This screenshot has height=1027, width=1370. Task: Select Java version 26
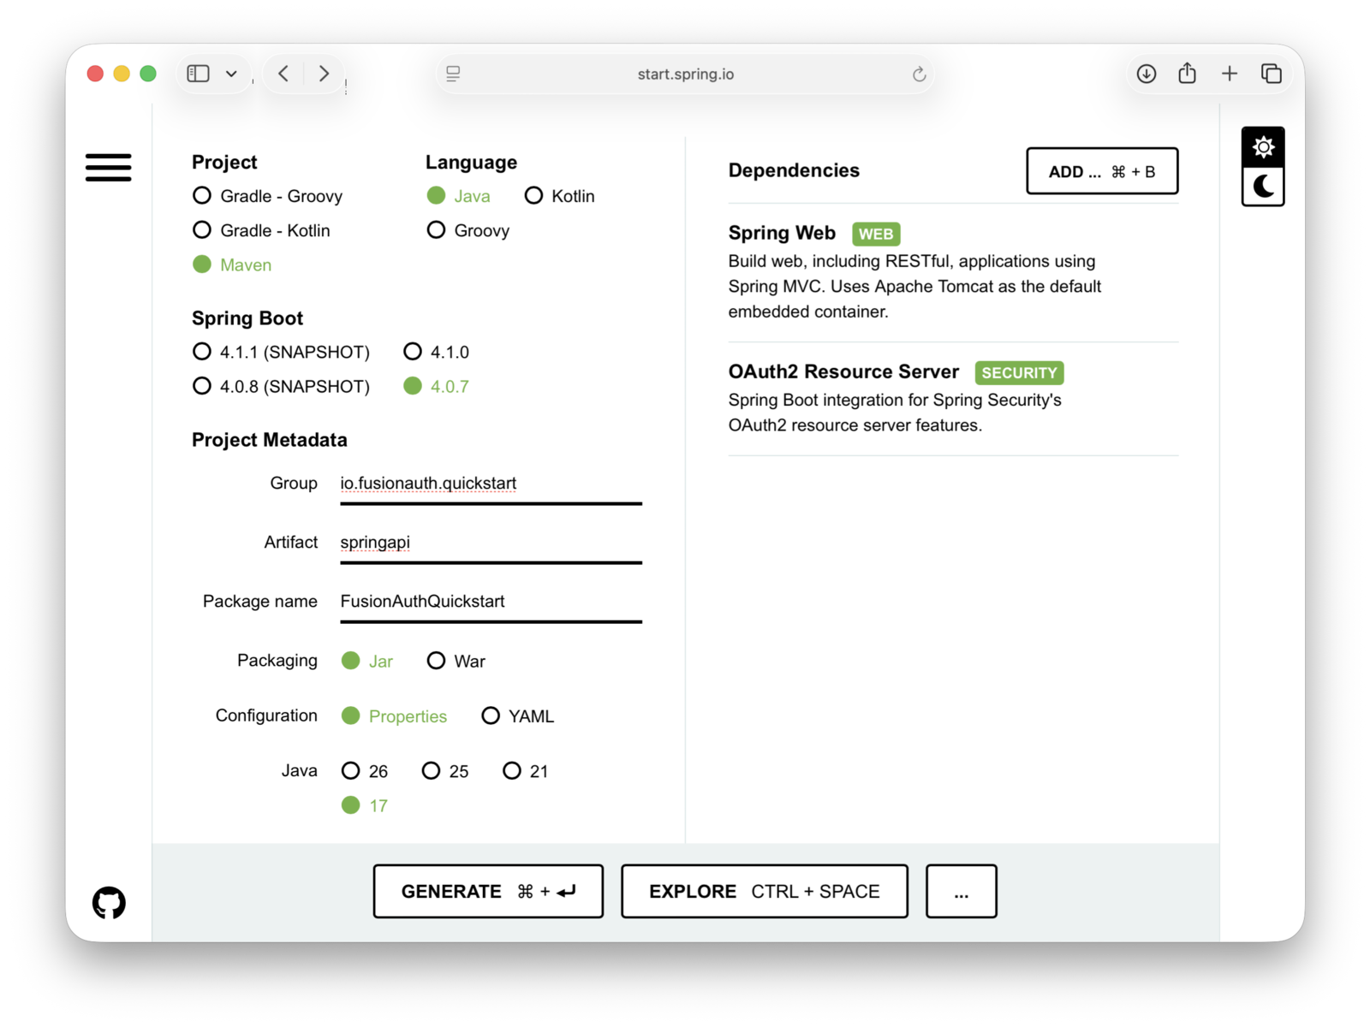click(x=365, y=771)
